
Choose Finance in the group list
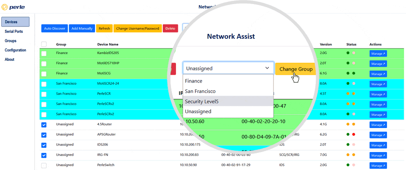click(x=228, y=81)
